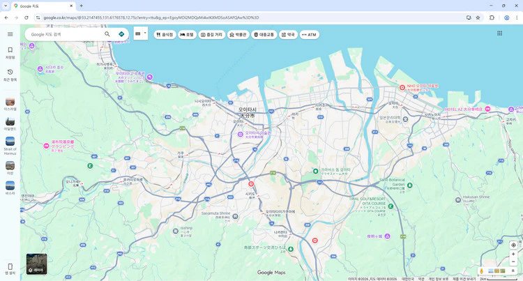Select the public transit (대중교통) chip
523x281 pixels.
point(264,34)
